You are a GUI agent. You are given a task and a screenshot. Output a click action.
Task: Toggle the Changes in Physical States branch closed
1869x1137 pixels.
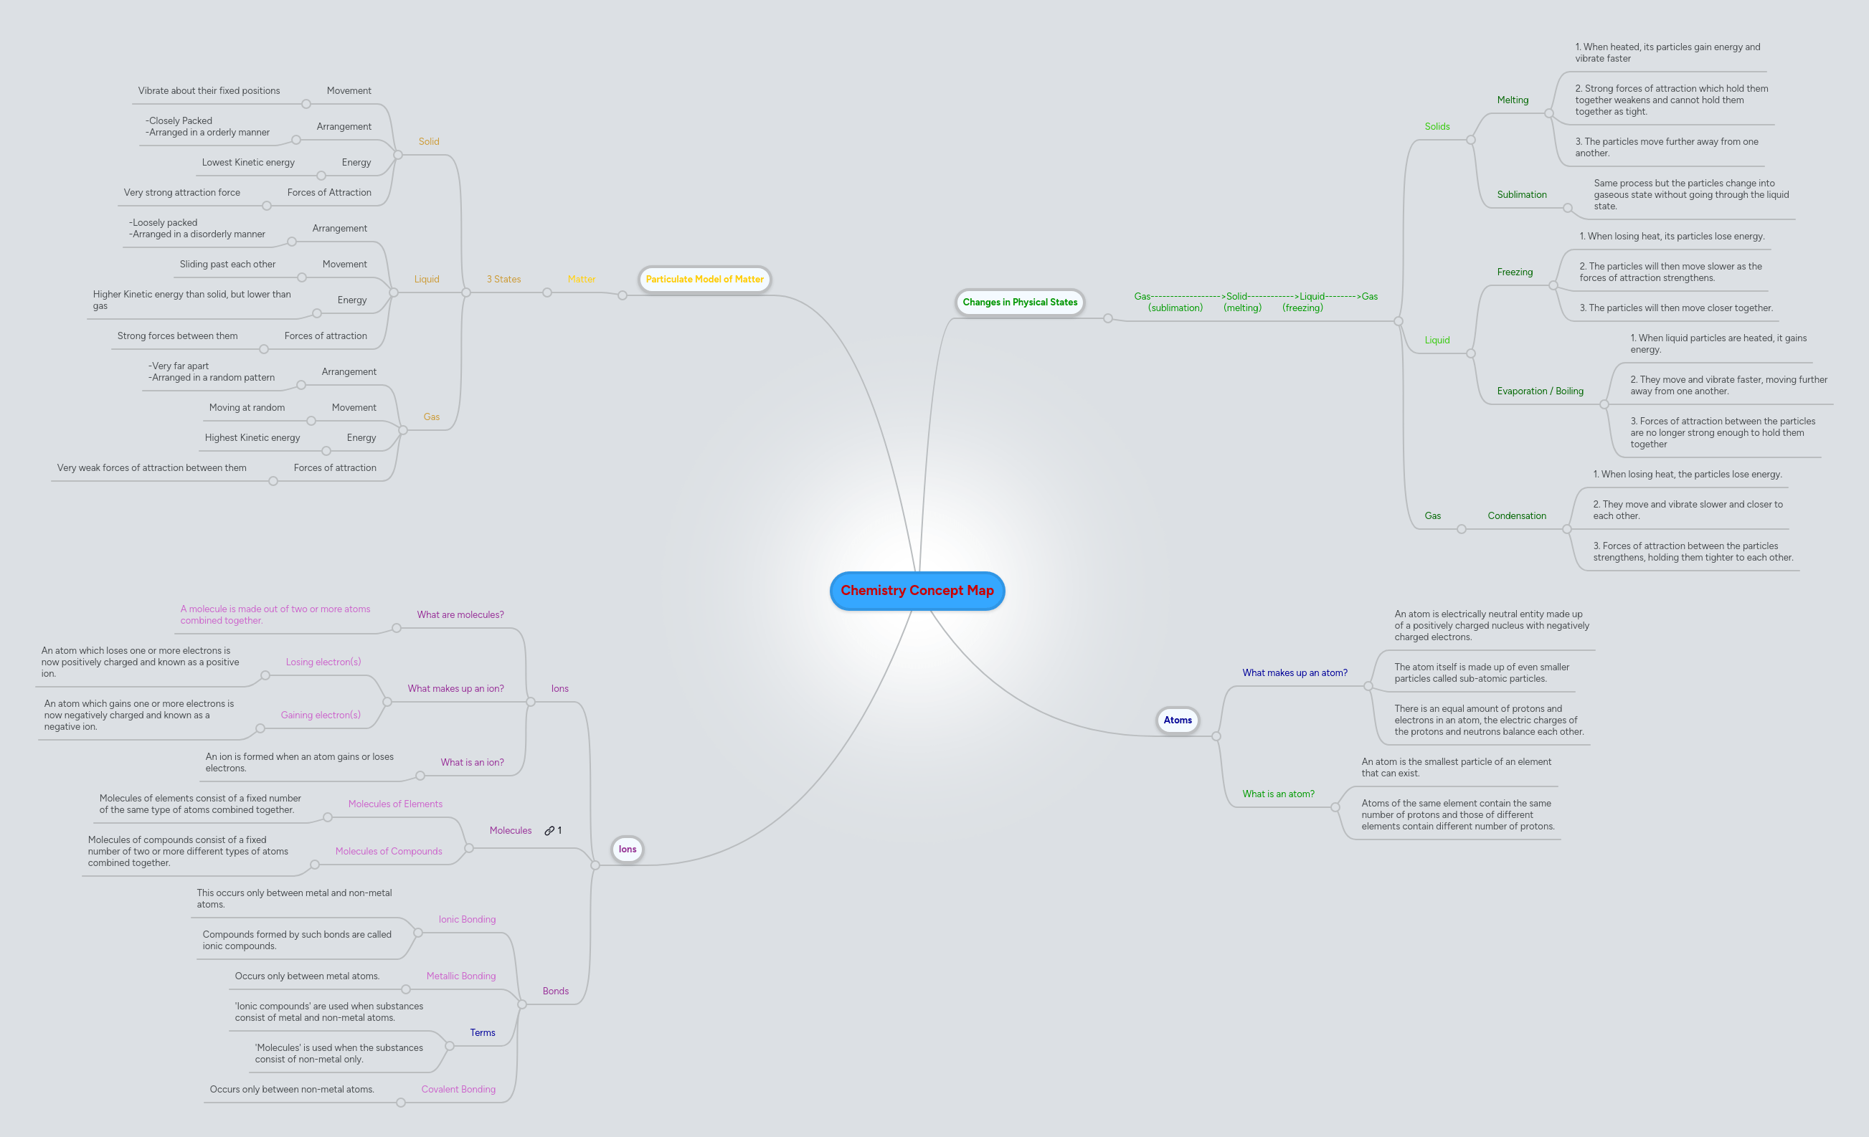coord(1107,318)
